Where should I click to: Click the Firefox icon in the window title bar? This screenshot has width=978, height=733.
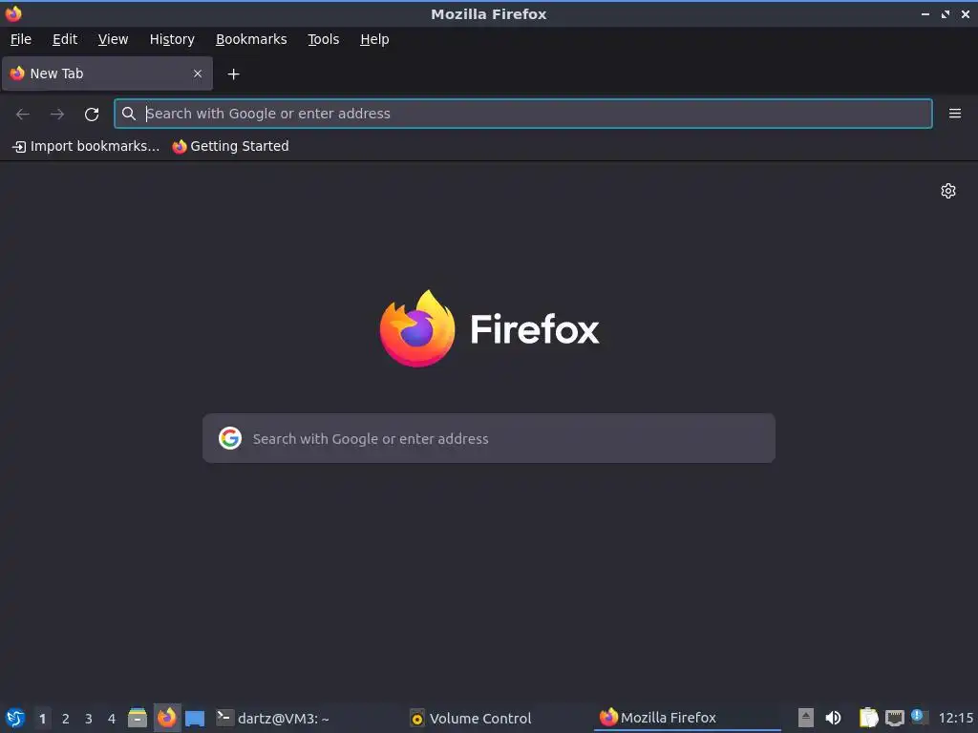(x=13, y=13)
